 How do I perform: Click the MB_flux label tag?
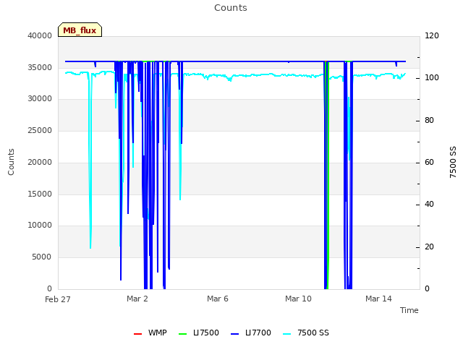click(80, 30)
